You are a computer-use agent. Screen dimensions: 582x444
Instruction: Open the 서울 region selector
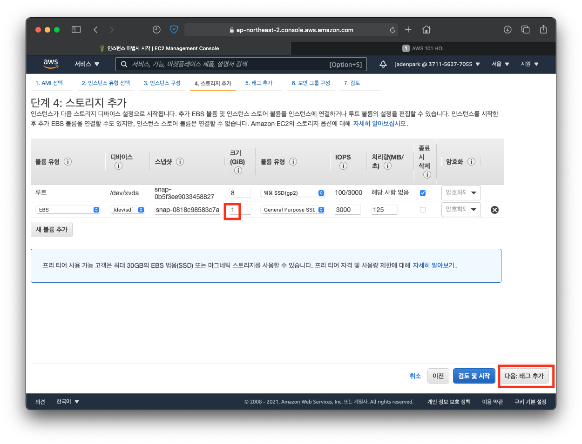click(x=501, y=64)
